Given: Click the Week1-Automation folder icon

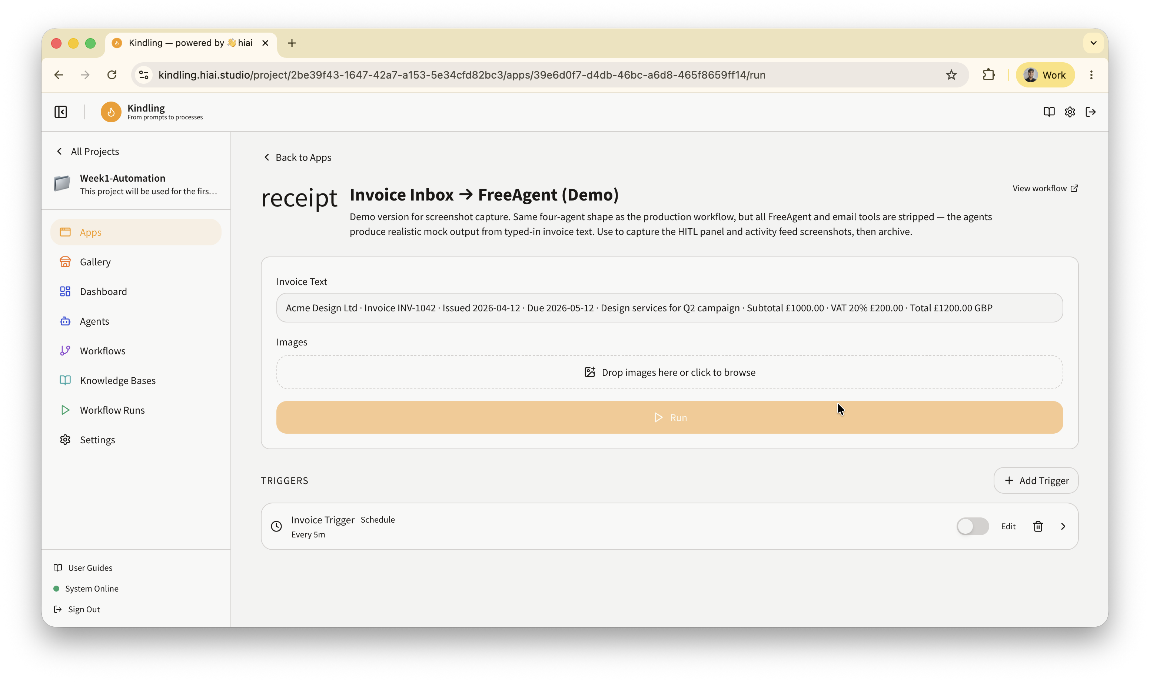Looking at the screenshot, I should [x=62, y=183].
